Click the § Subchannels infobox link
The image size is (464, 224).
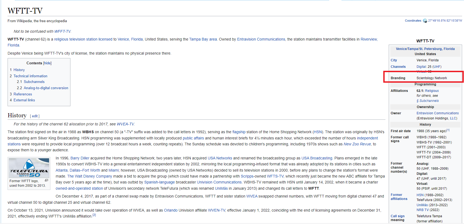427,101
